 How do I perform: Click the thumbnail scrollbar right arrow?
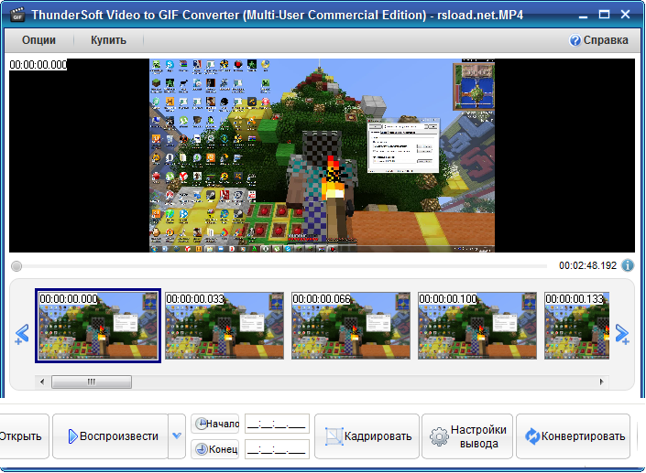tap(601, 382)
